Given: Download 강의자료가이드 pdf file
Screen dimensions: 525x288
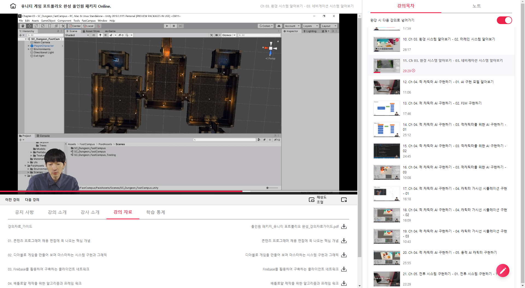Looking at the screenshot, I should 344,226.
